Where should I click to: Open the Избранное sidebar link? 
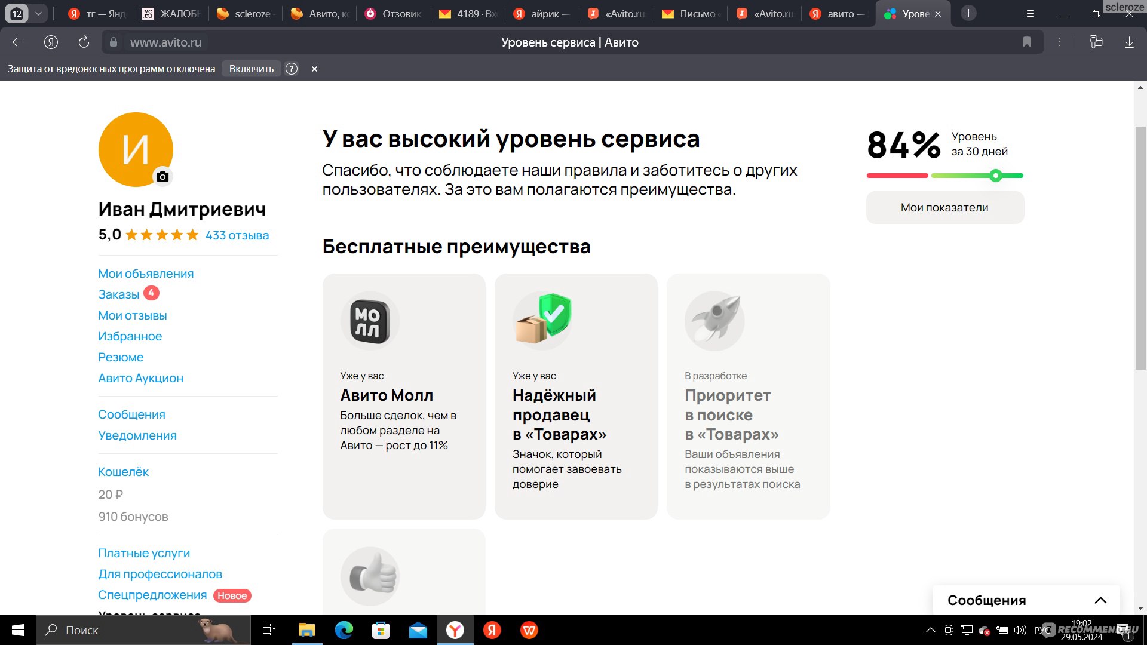coord(130,336)
